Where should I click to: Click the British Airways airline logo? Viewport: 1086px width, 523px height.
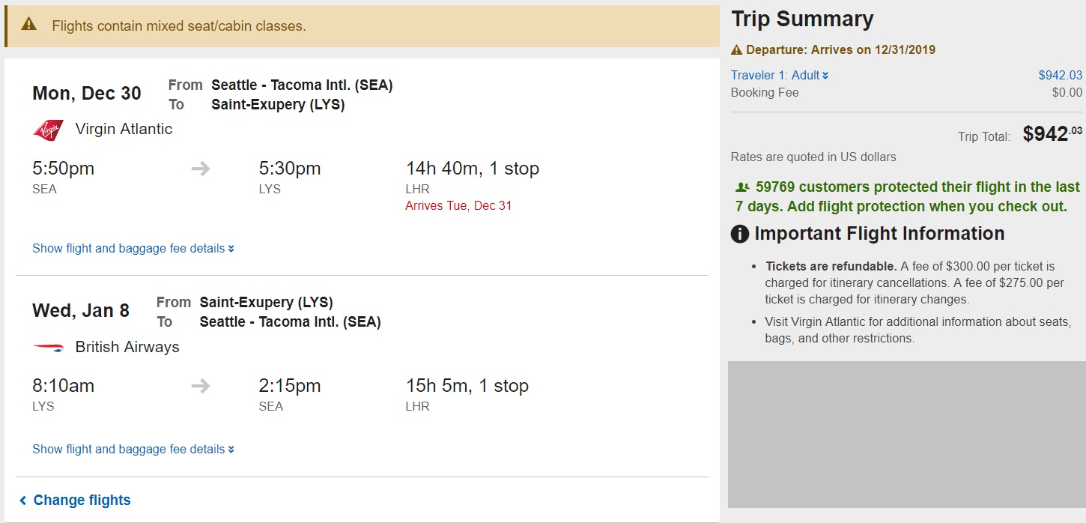(x=49, y=348)
